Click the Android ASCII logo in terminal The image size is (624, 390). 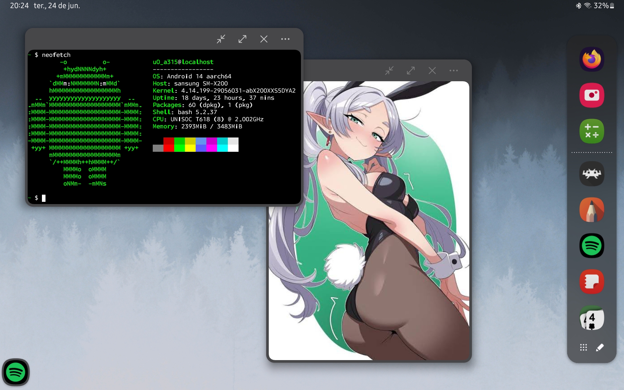pos(85,123)
